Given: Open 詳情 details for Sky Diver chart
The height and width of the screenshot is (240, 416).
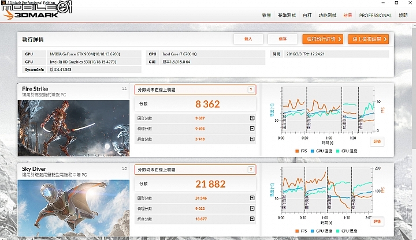Looking at the screenshot, I should [x=377, y=222].
